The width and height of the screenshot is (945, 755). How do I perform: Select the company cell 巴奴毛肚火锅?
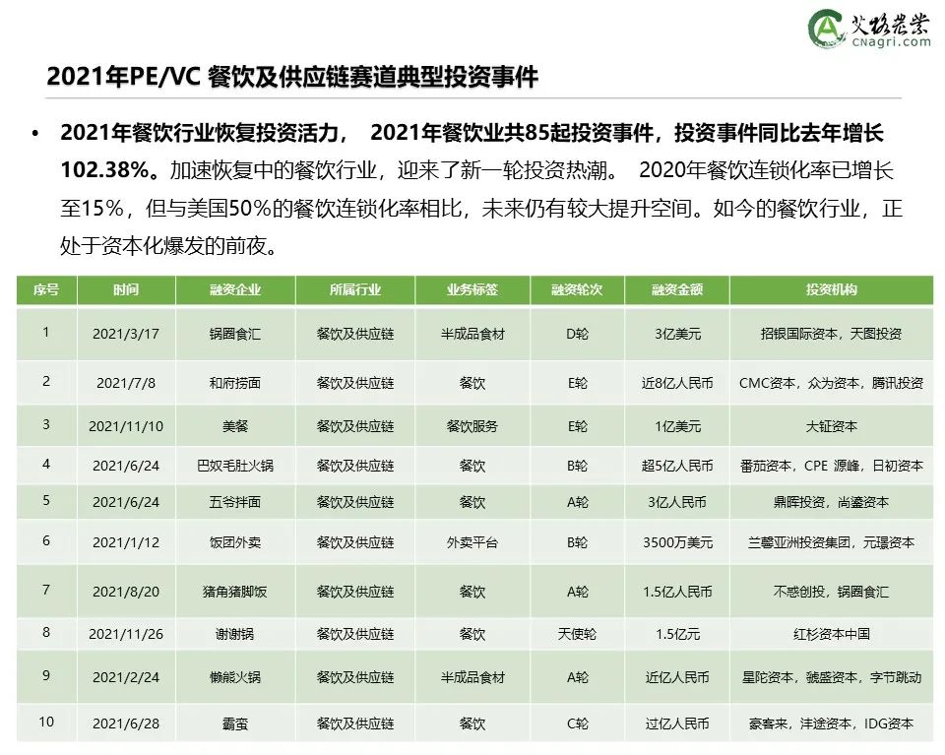[x=235, y=466]
